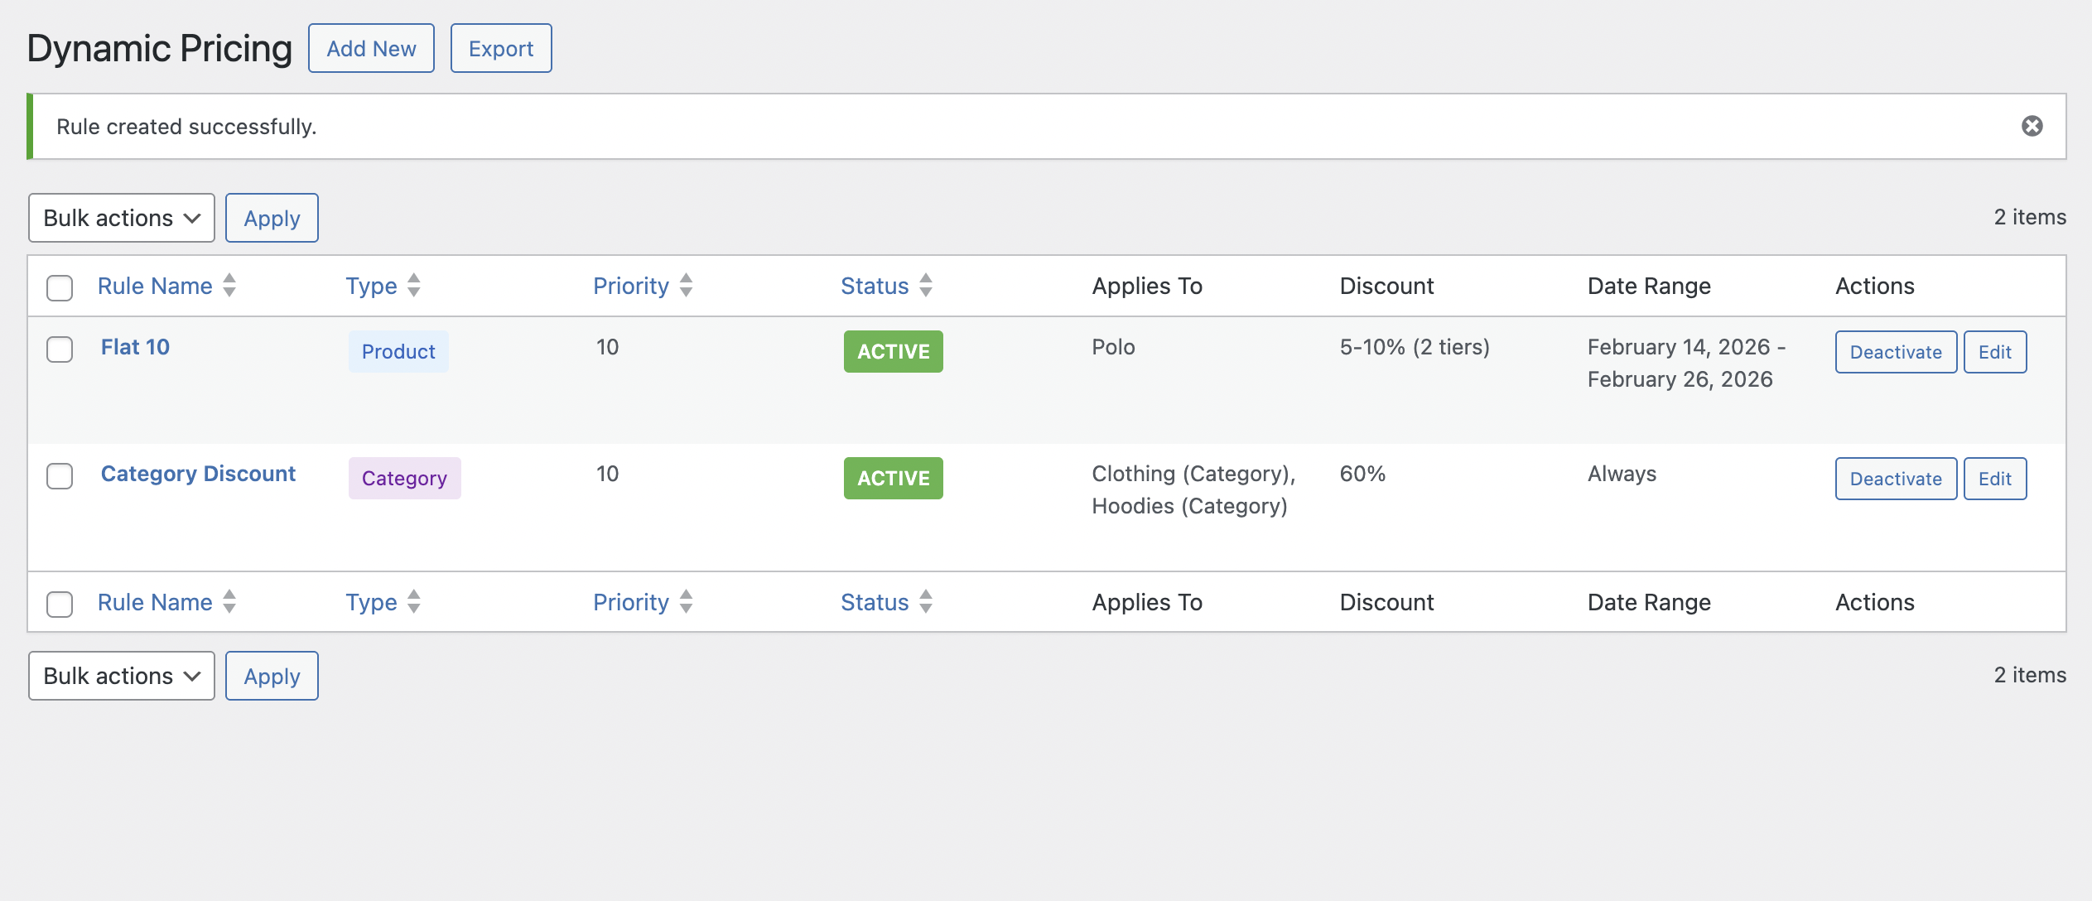
Task: Export the pricing rules
Action: click(500, 48)
